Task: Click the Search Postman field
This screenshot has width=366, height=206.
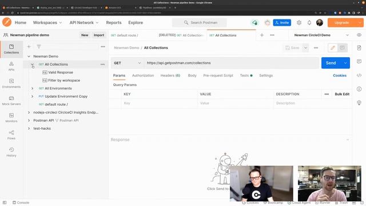Action: coord(200,23)
